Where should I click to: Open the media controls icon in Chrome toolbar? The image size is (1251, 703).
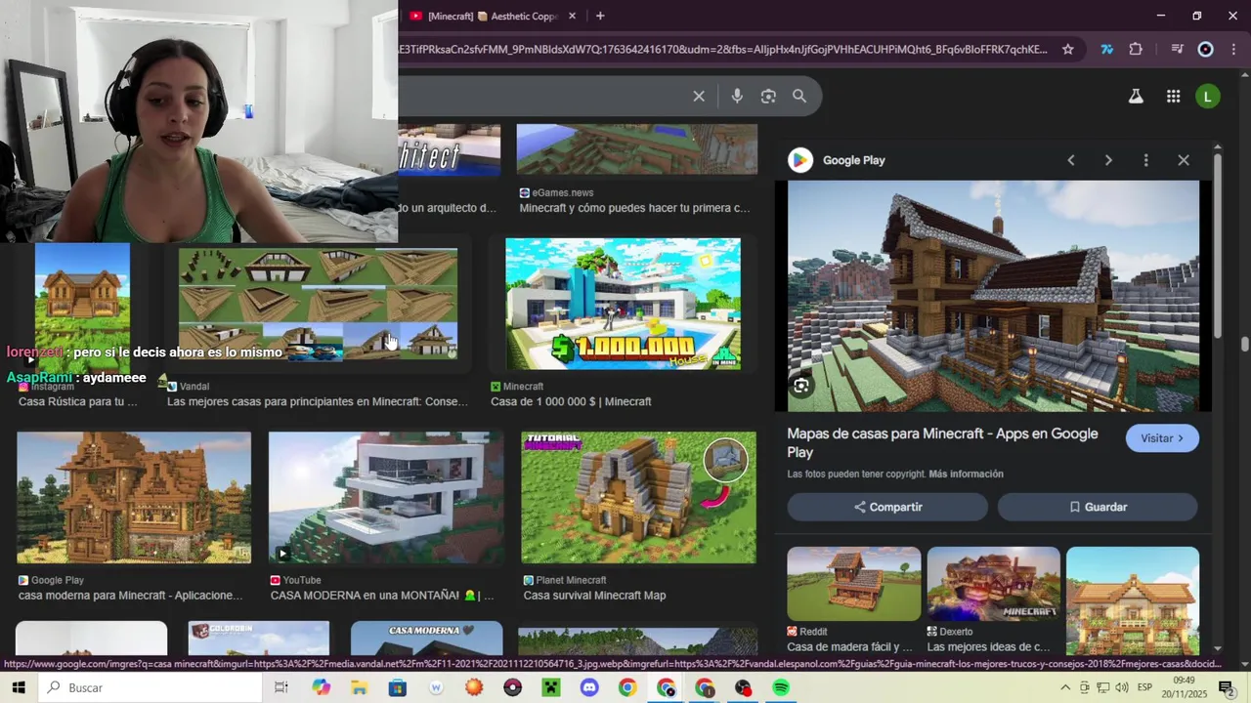coord(1177,49)
